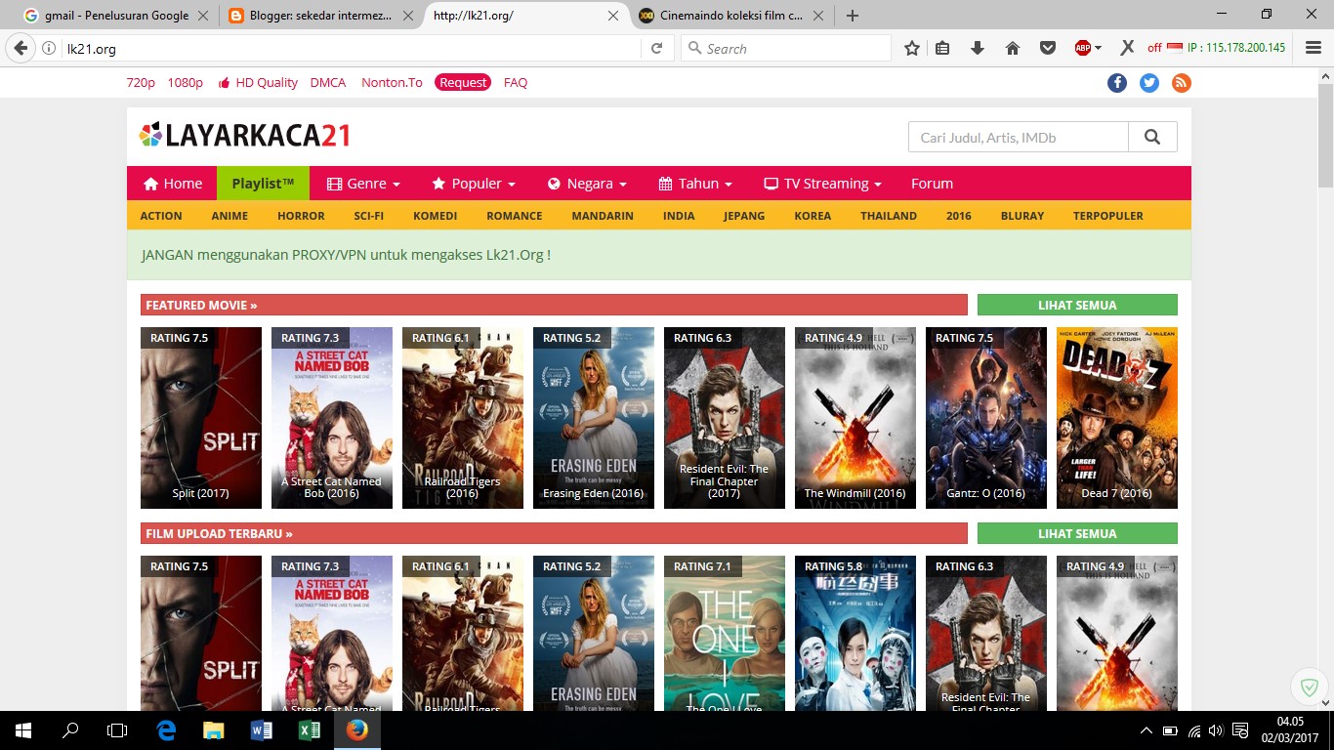Screen dimensions: 1334x750
Task: Click Lihat Semua beside Film Upload Terbaru
Action: 1077,533
